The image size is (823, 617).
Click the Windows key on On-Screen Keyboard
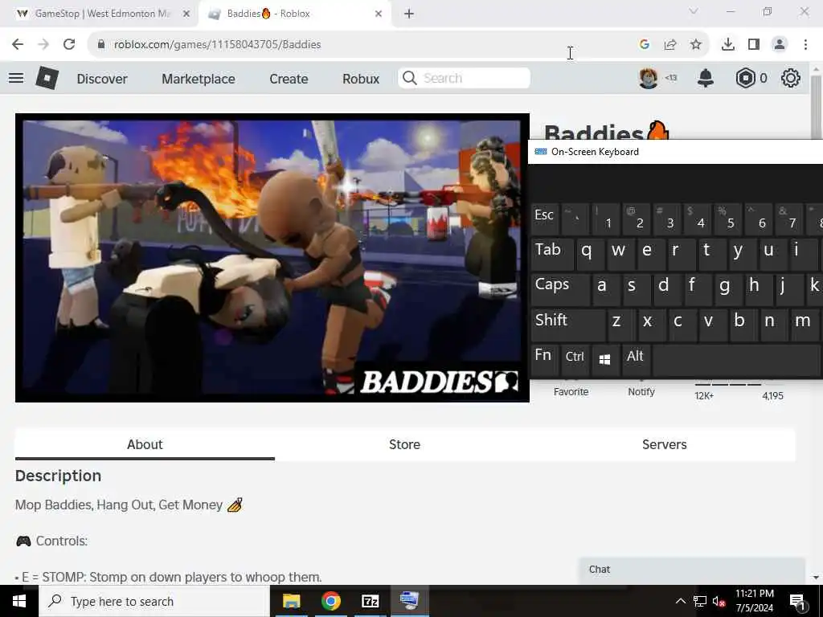coord(604,359)
